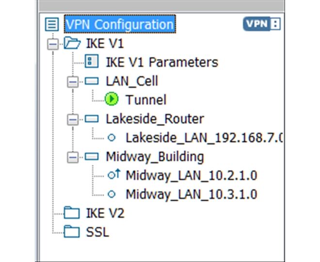Screen dimensions: 320x262
Task: Click the green Tunnel play icon
Action: pos(112,99)
